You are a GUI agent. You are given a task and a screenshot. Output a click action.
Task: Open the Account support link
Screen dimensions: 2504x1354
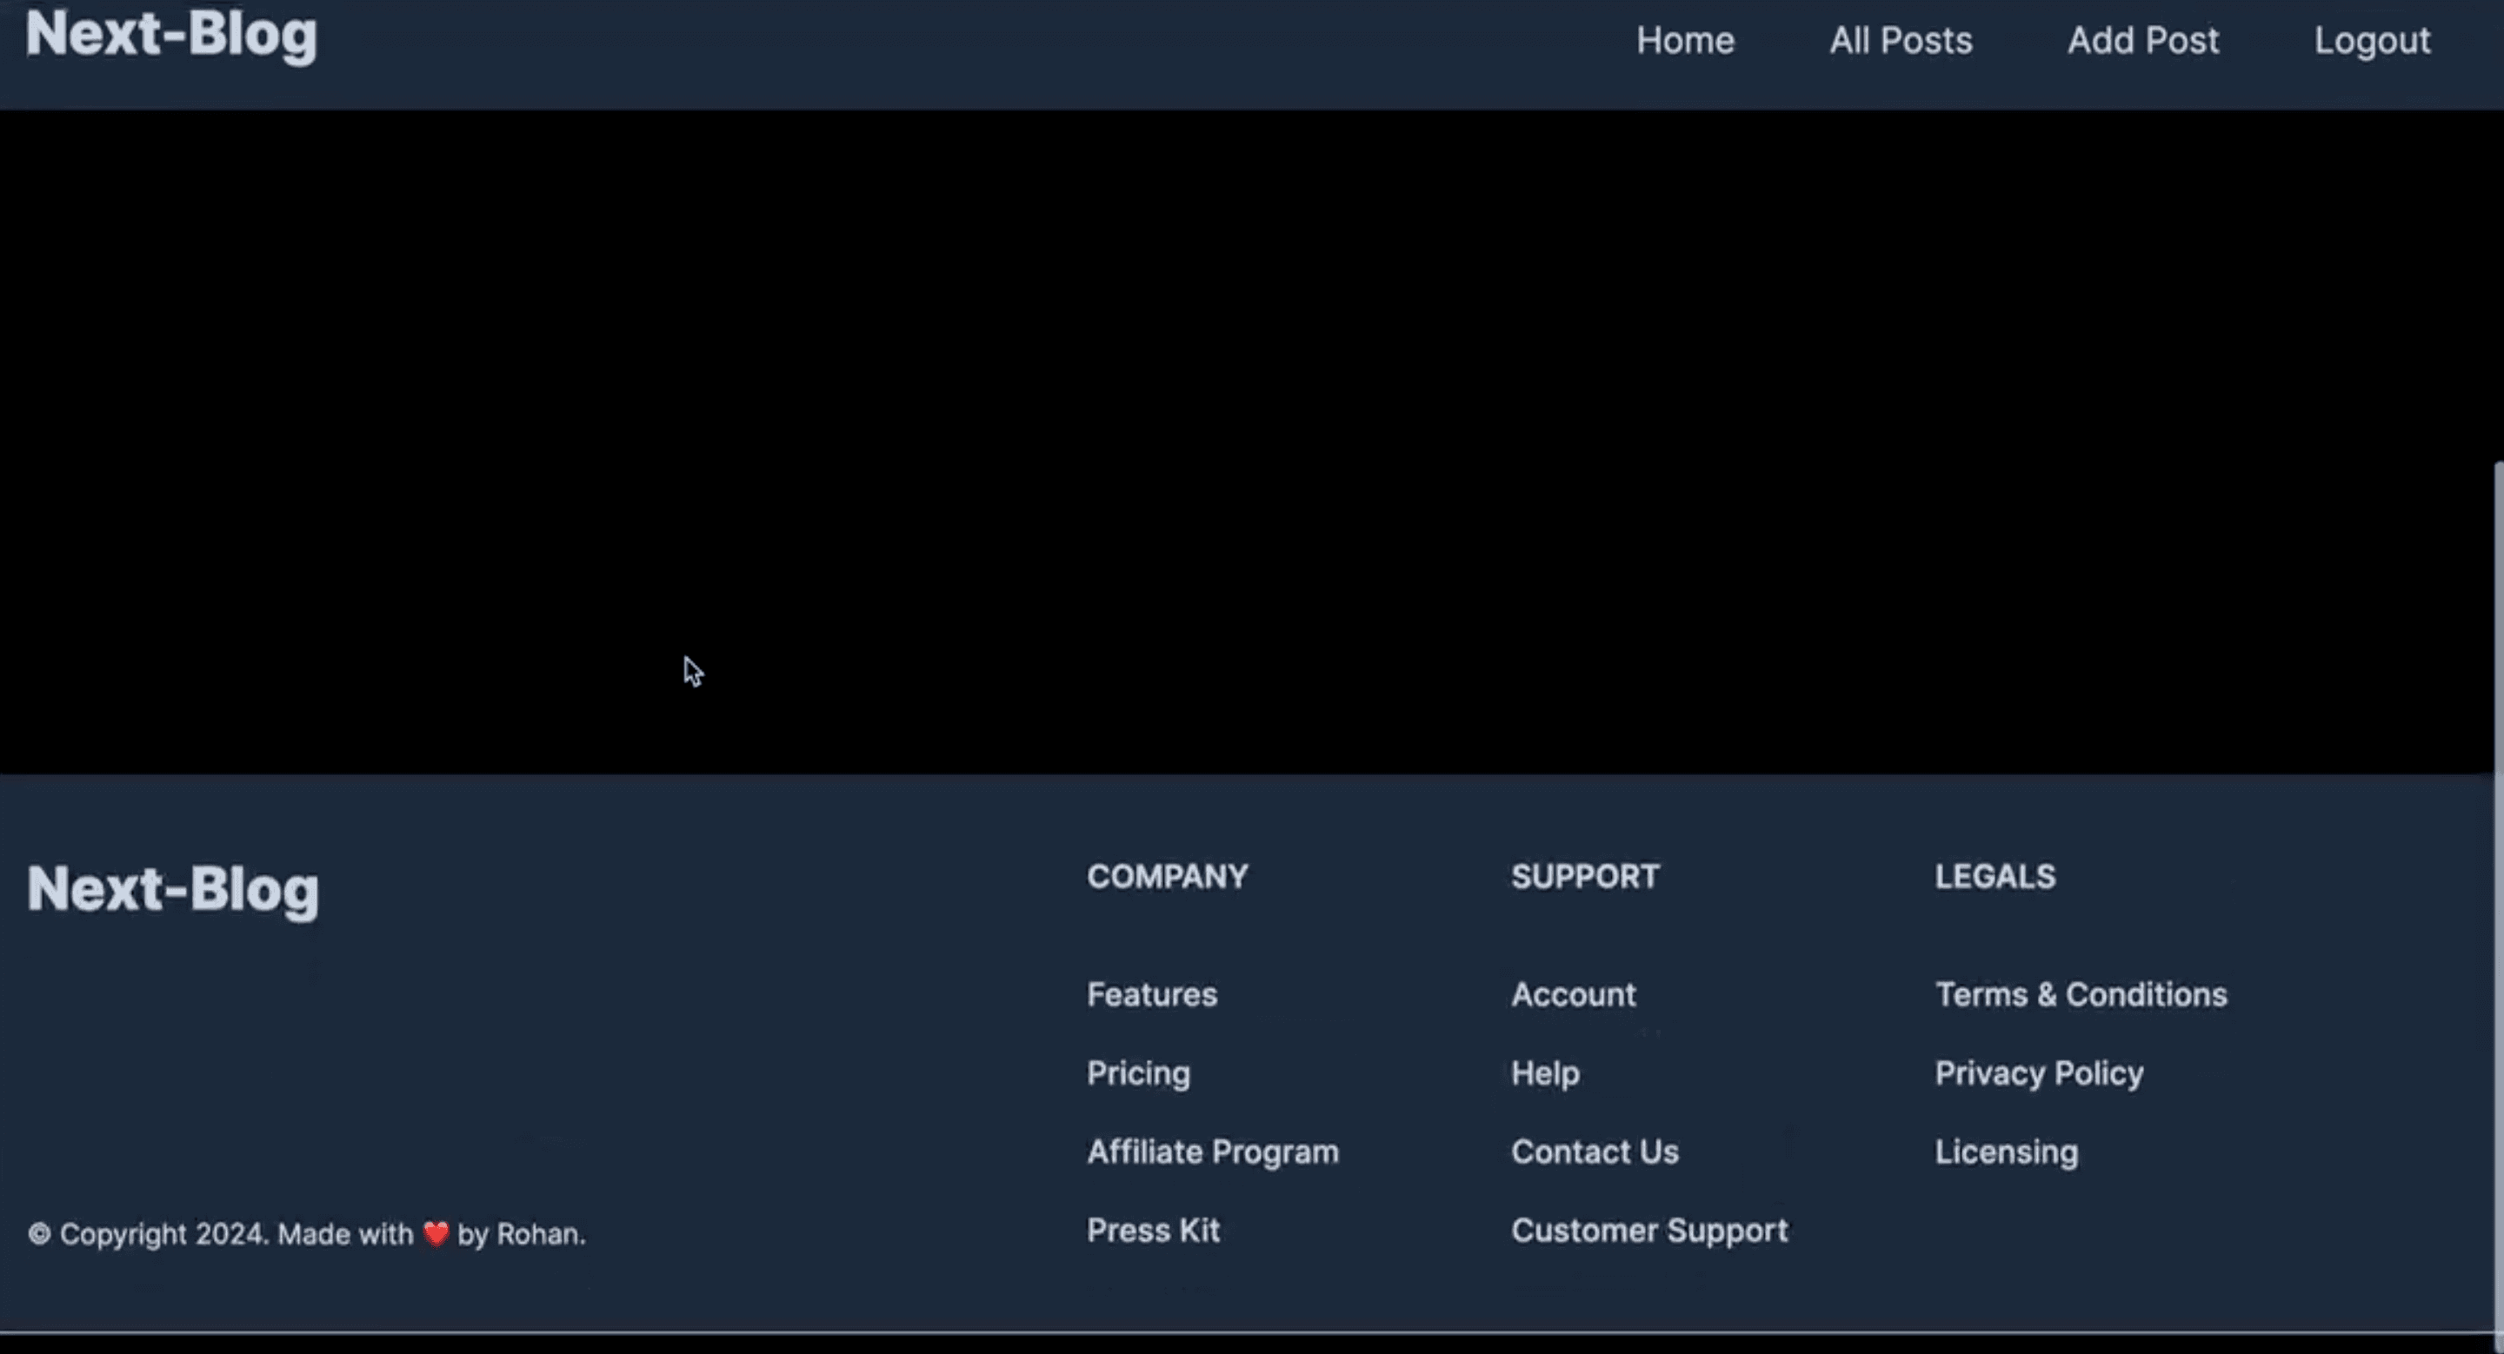click(x=1573, y=994)
